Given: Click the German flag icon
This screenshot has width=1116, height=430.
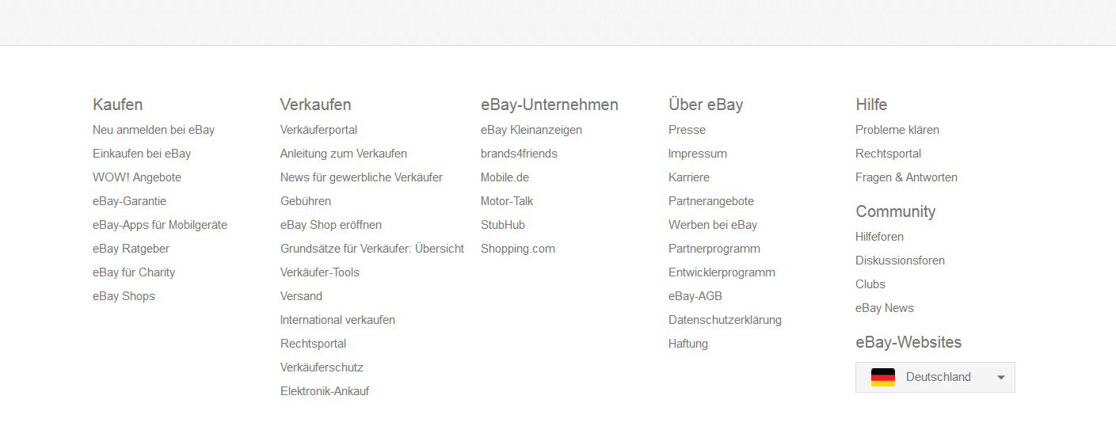Looking at the screenshot, I should [882, 378].
